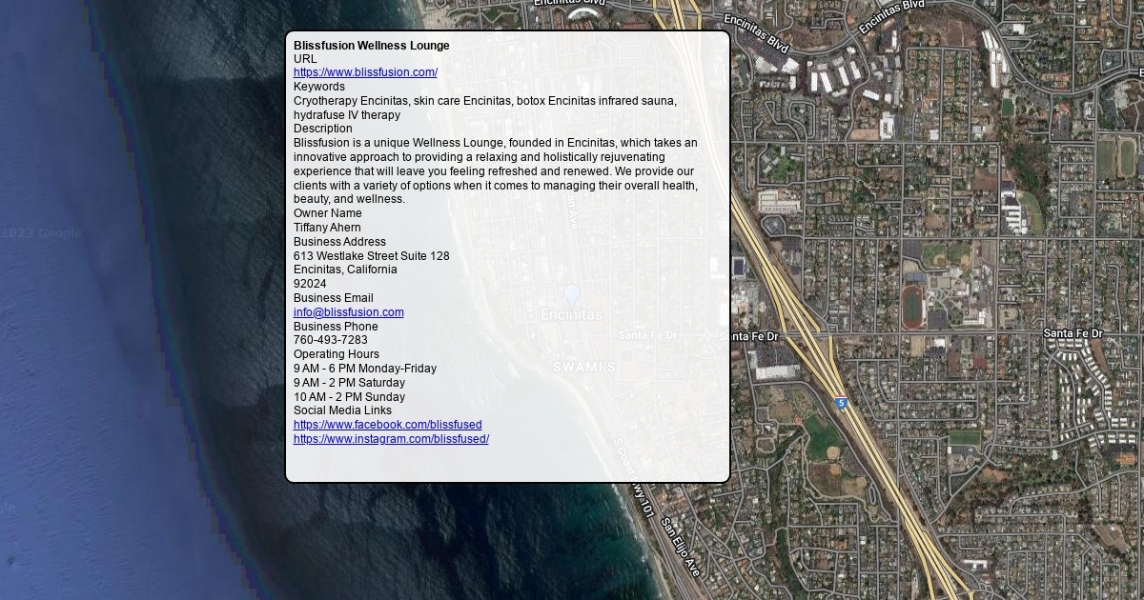Click the Interstate 5 highway shield icon
Viewport: 1144px width, 600px height.
tap(841, 404)
